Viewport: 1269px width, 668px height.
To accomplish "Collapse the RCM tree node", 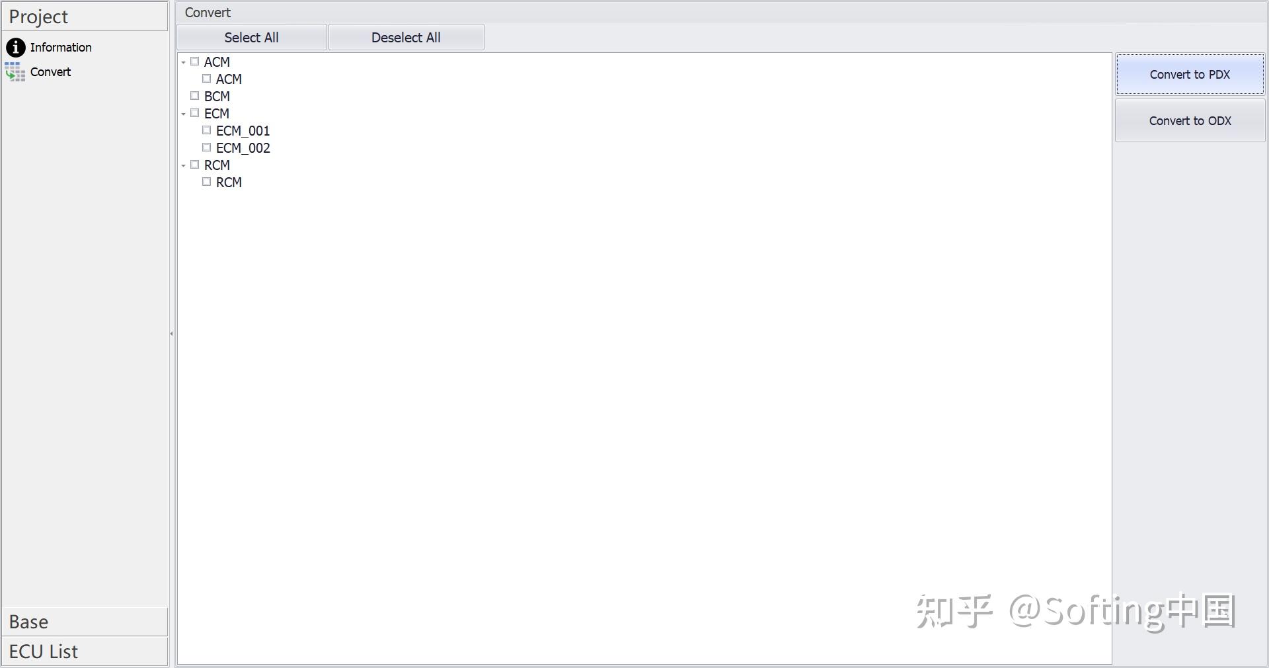I will click(183, 164).
